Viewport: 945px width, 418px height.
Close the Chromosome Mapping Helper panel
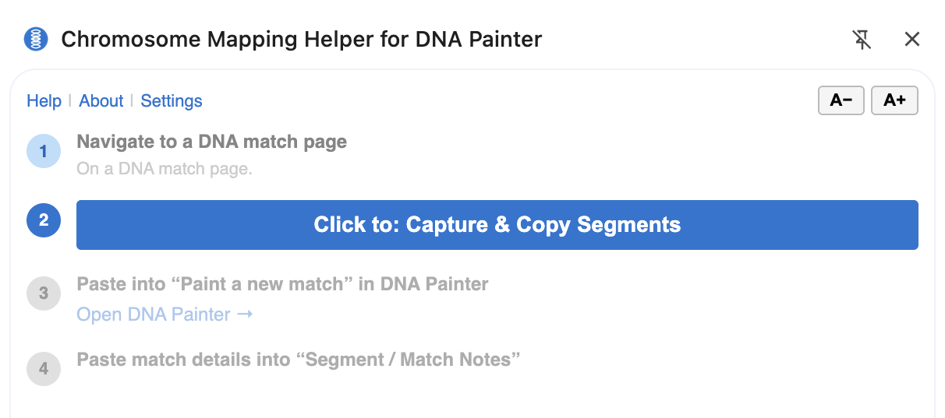[x=911, y=39]
